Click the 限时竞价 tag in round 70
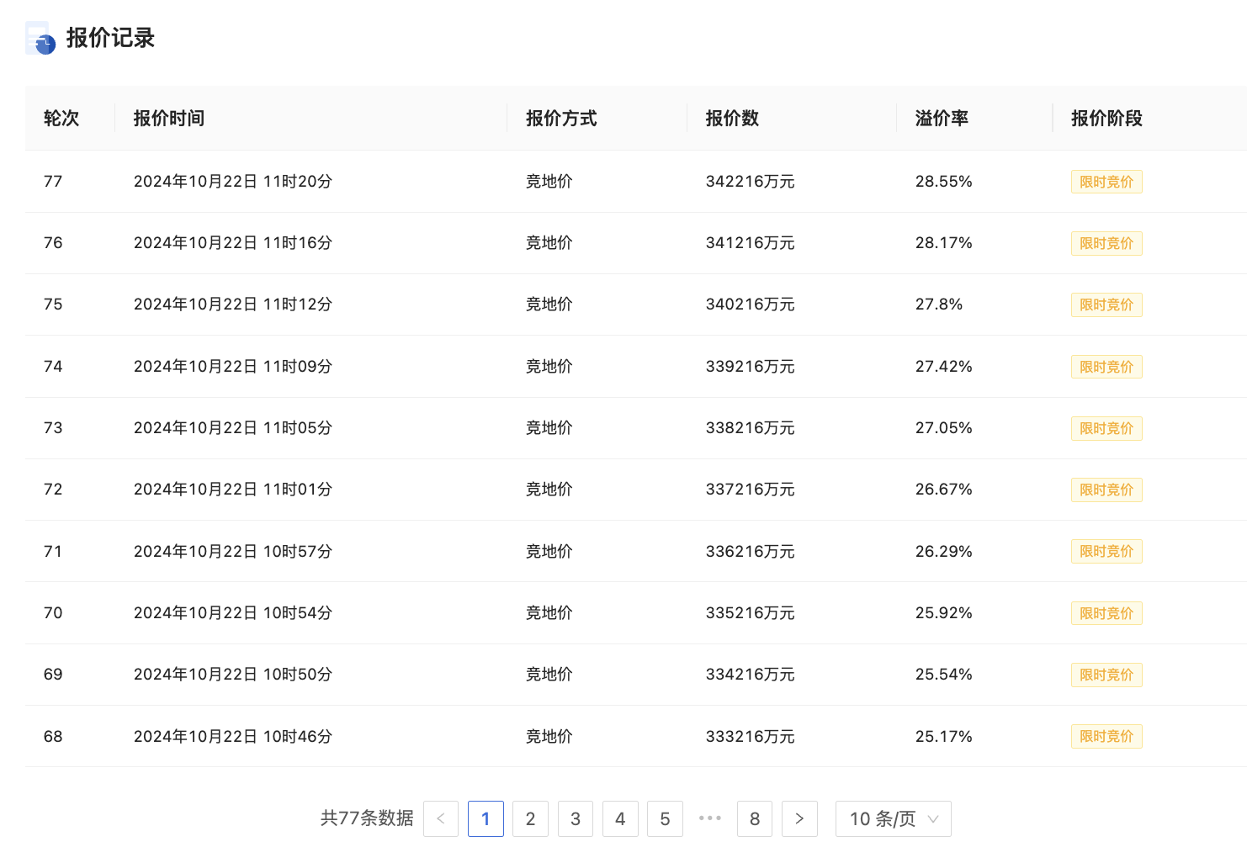 [1106, 613]
